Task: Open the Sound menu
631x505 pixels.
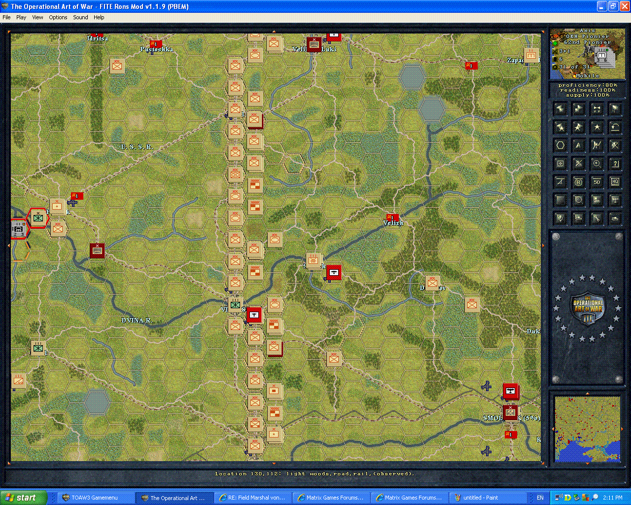Action: (80, 17)
